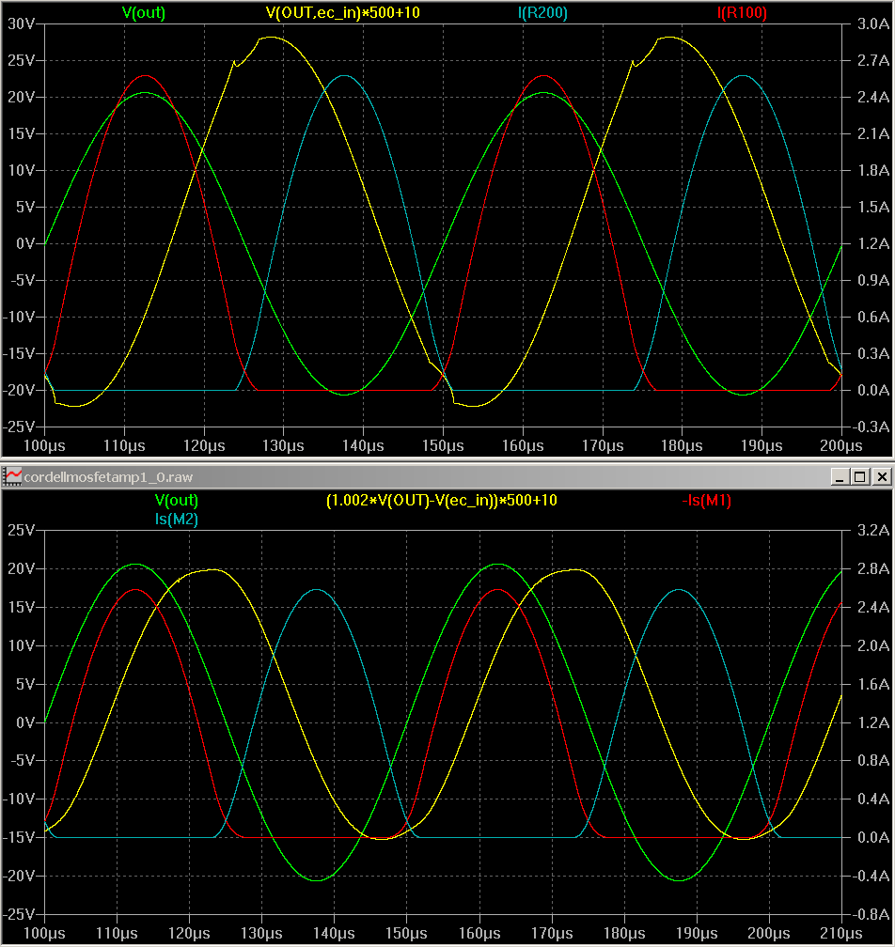Click the -25V label on top plot left axis
The image size is (895, 947).
coord(19,427)
